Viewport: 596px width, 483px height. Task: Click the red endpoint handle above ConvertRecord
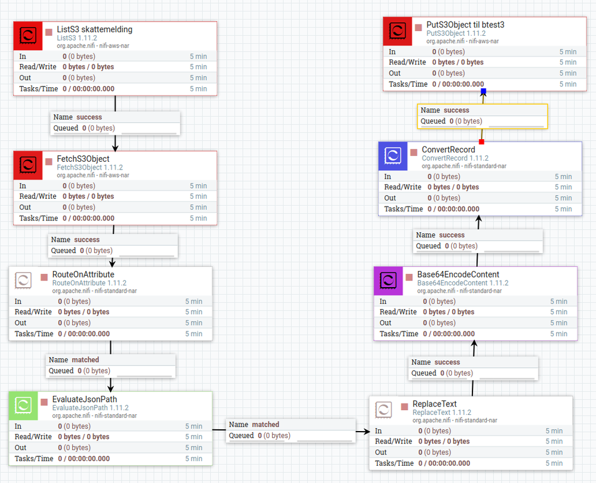[481, 142]
